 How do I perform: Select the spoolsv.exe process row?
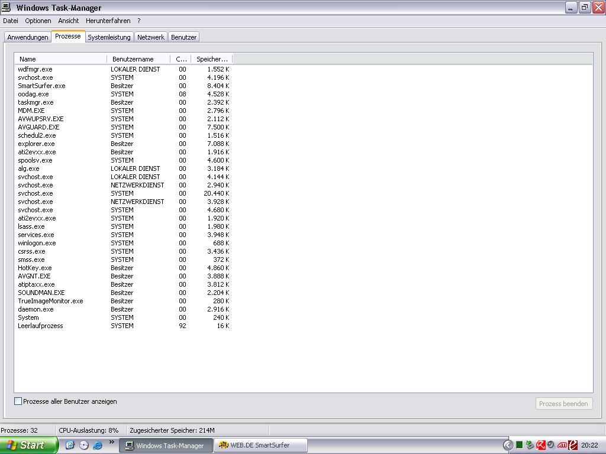tap(123, 160)
